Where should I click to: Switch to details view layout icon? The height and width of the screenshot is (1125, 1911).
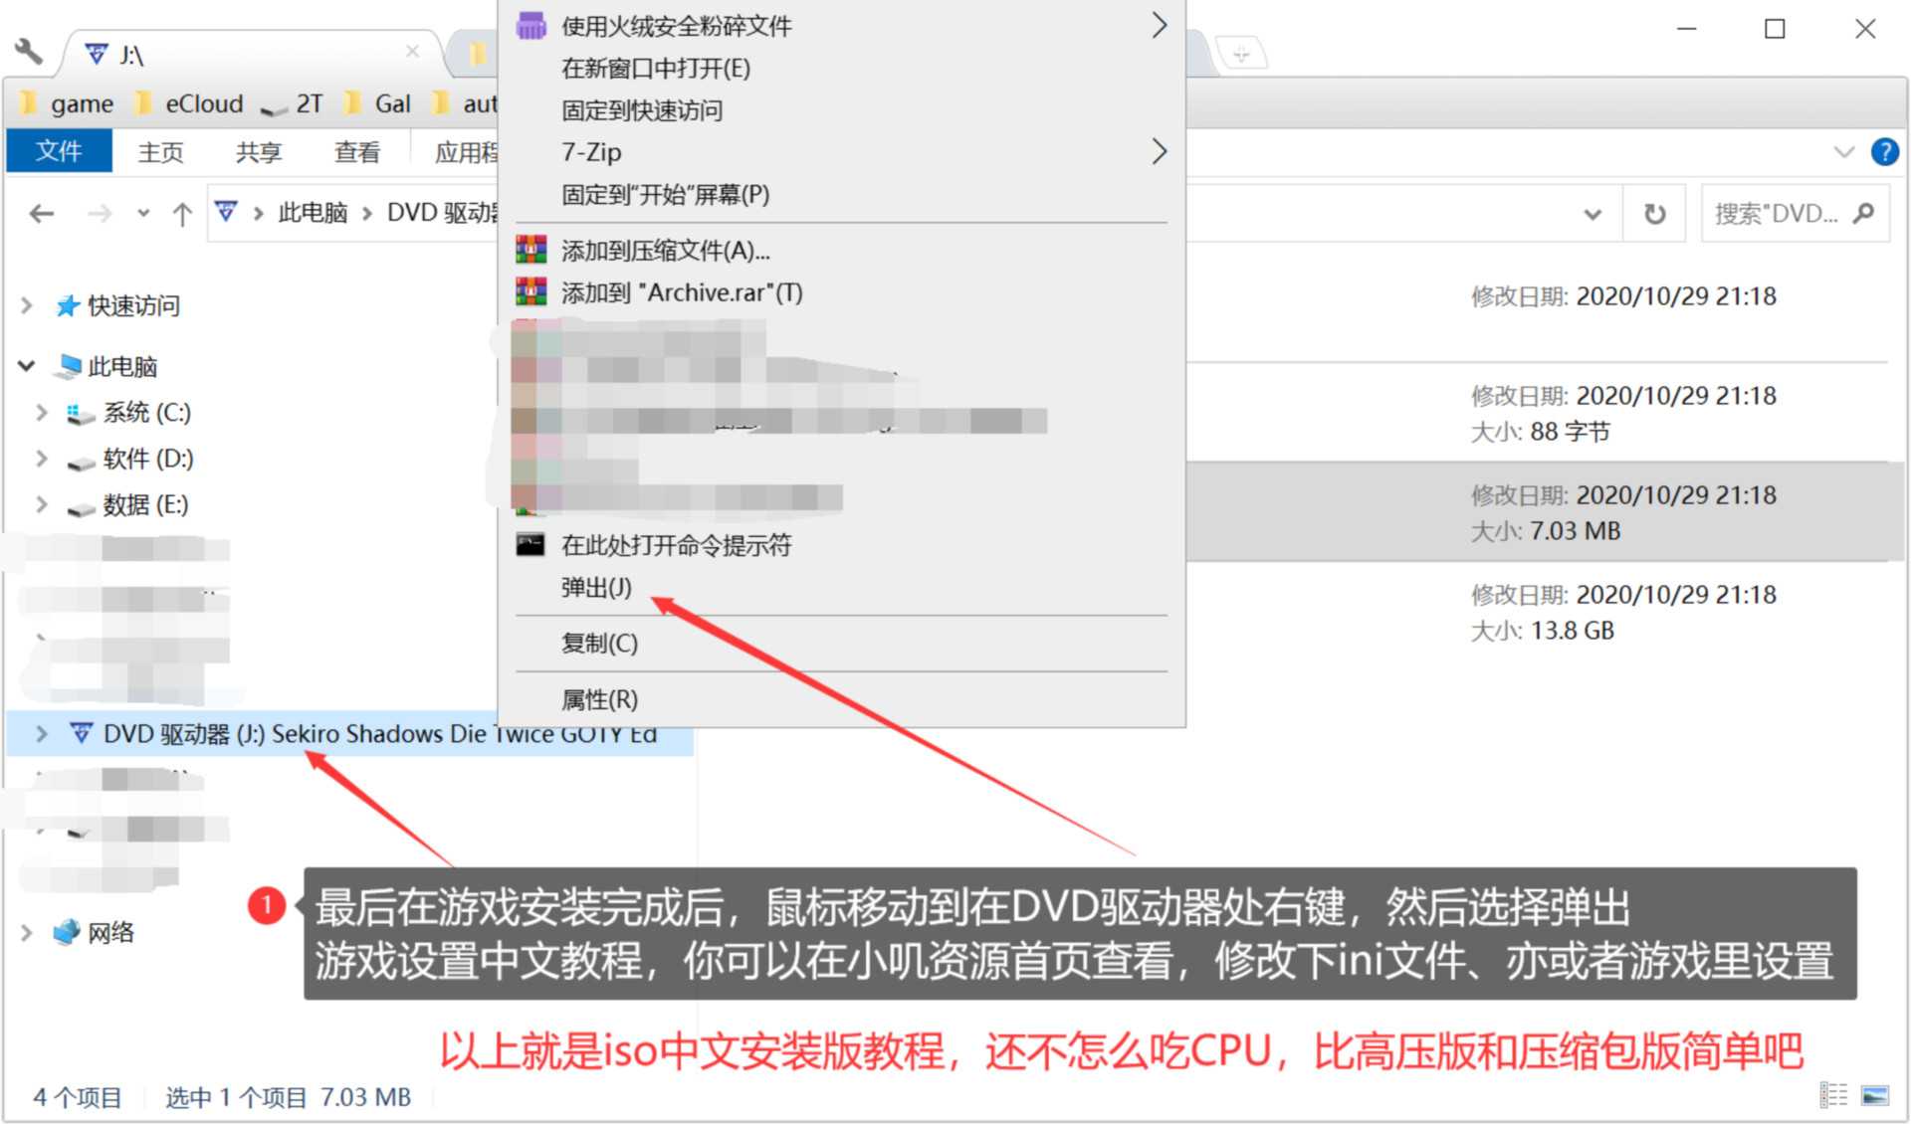1832,1095
